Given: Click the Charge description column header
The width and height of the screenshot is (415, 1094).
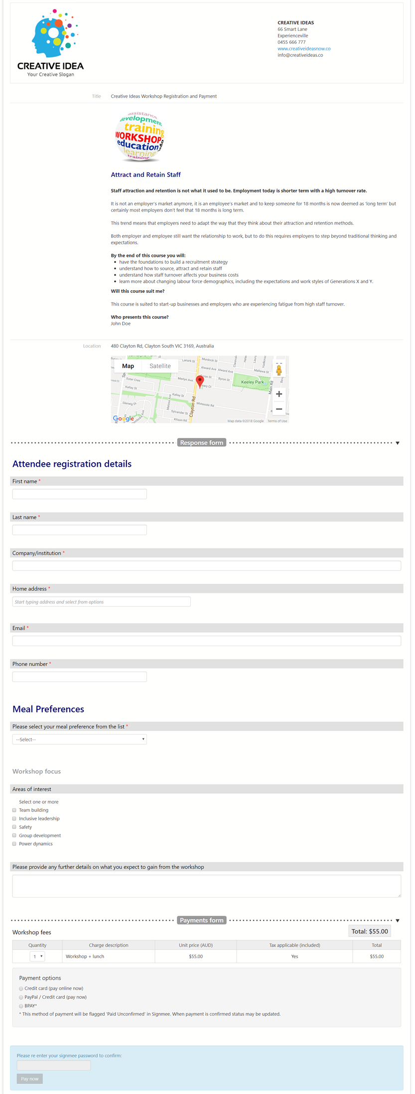Looking at the screenshot, I should 109,945.
